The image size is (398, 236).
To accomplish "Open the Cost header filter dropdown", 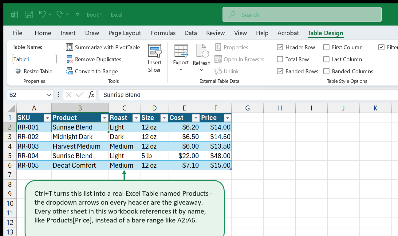I will coord(196,118).
